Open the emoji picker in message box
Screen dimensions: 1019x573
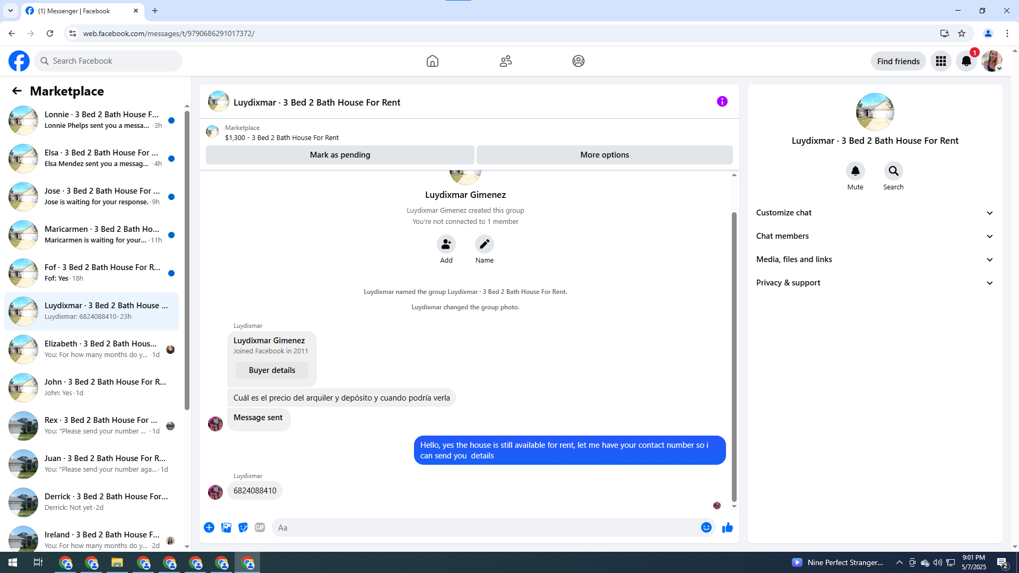[x=706, y=527]
